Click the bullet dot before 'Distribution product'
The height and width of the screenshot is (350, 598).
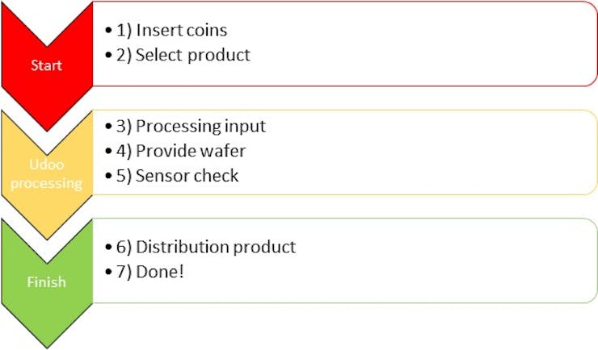coord(109,247)
